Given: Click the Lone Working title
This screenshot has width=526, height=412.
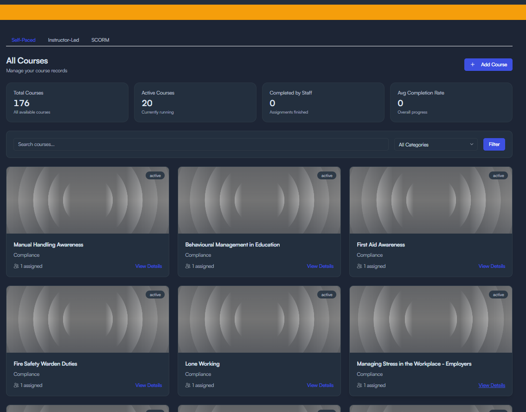Looking at the screenshot, I should (202, 364).
